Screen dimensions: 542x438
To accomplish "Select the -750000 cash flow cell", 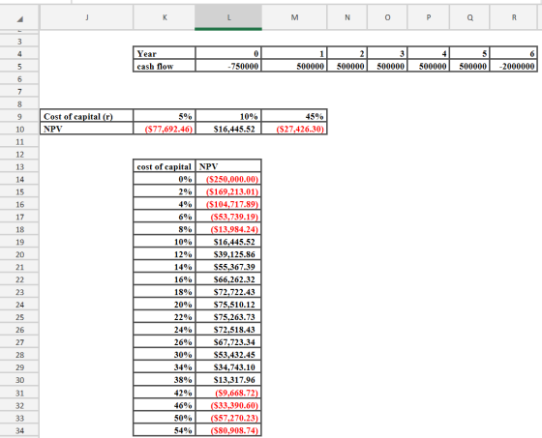I will [x=228, y=66].
